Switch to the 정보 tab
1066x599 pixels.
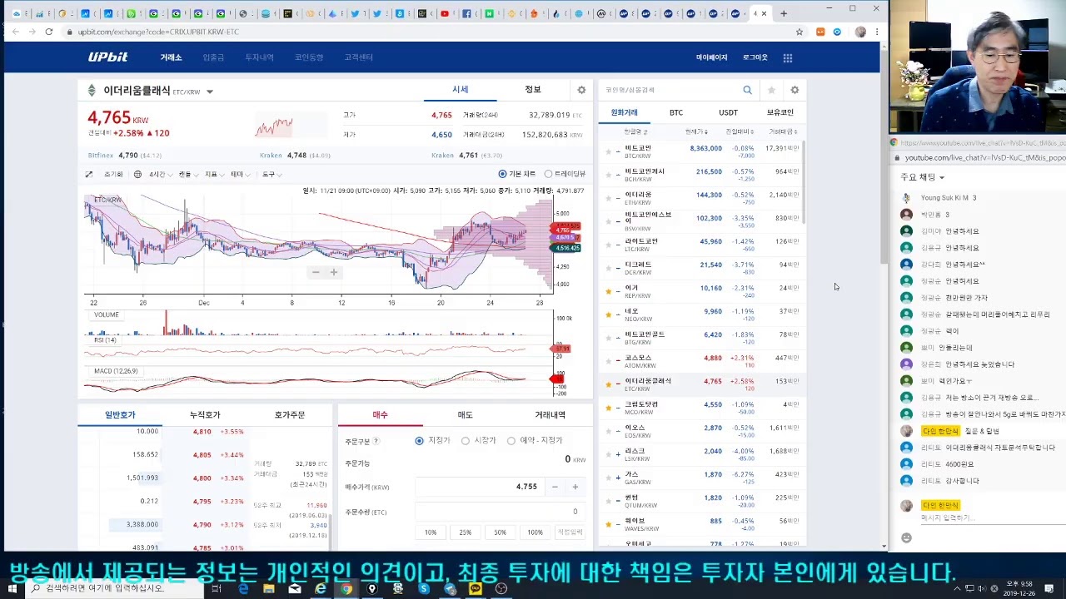coord(533,90)
